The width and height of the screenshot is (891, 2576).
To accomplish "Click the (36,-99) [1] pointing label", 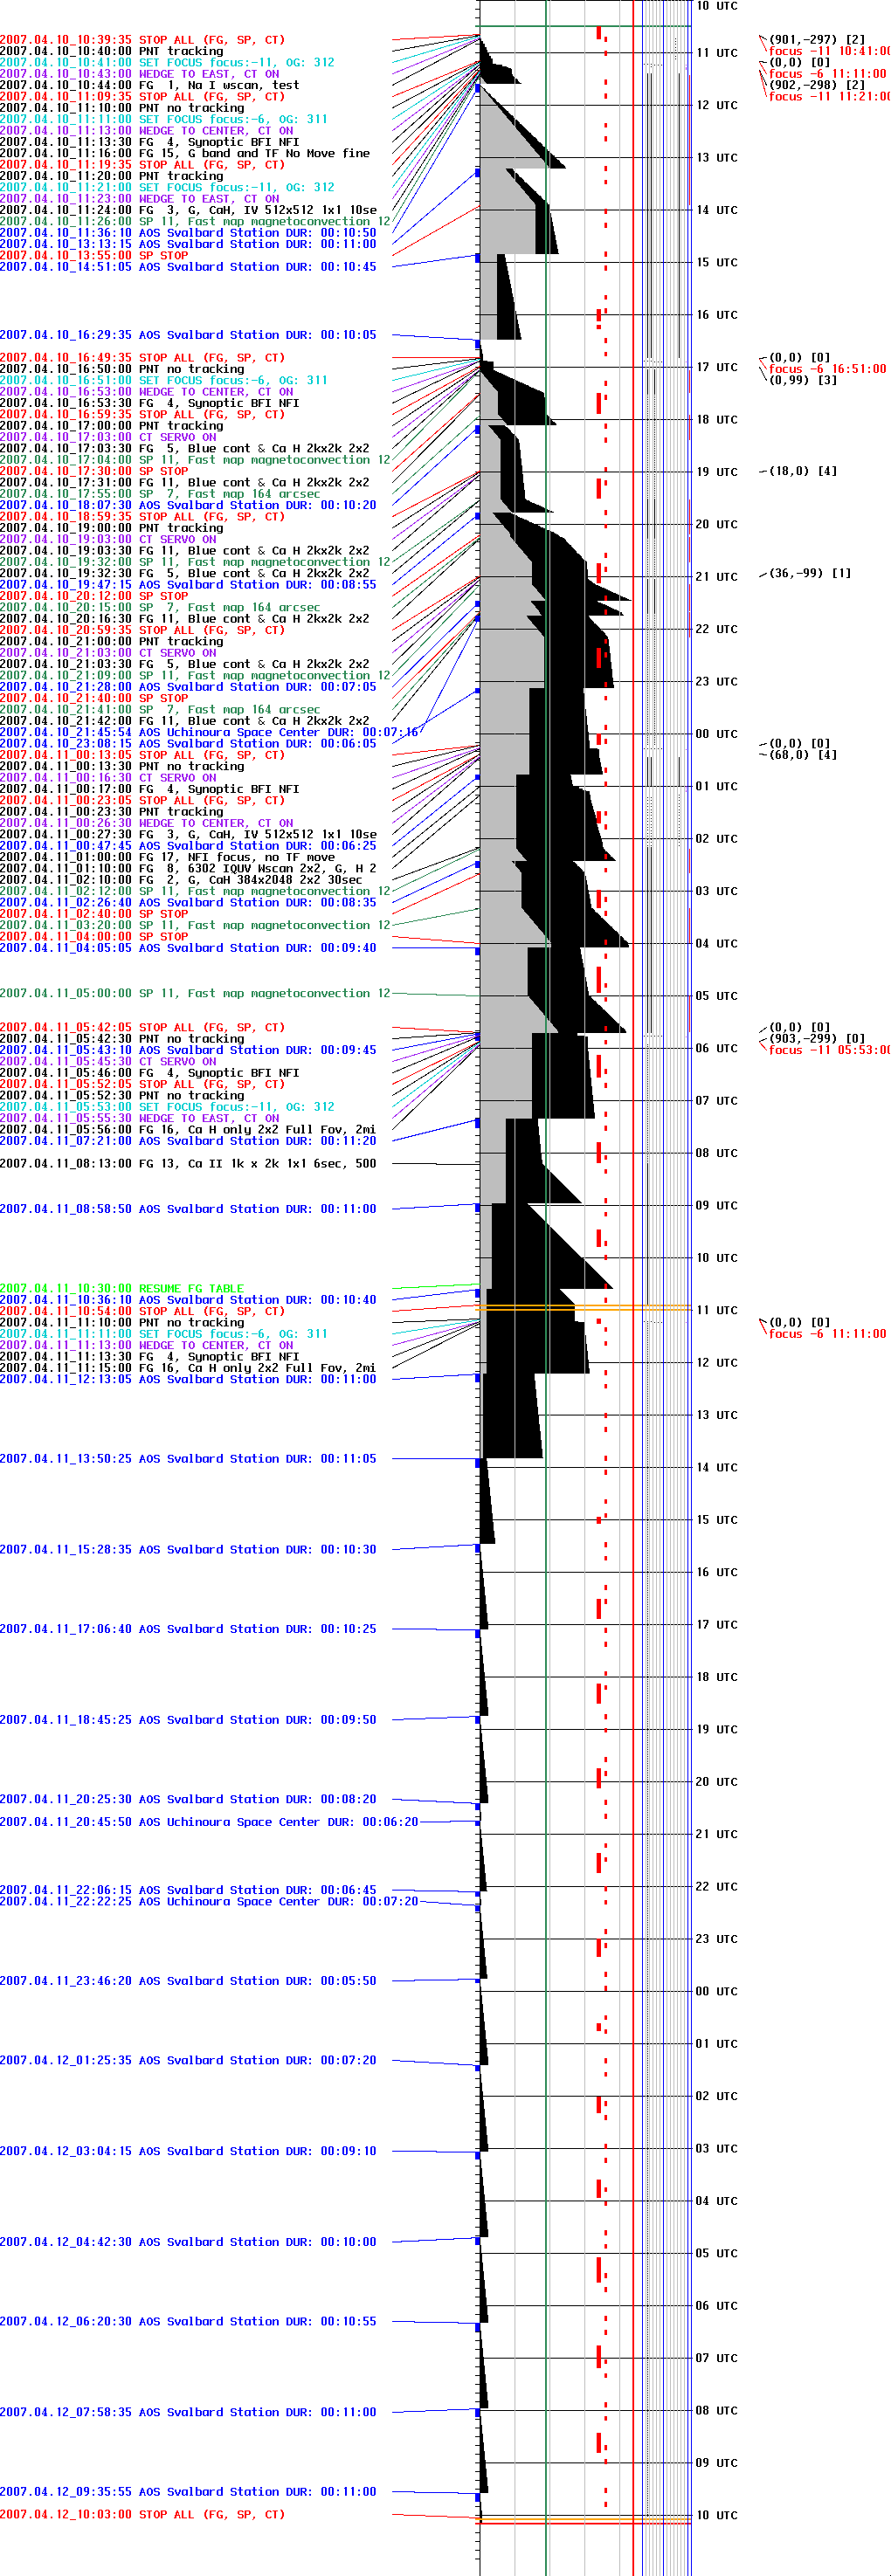I will tap(809, 574).
